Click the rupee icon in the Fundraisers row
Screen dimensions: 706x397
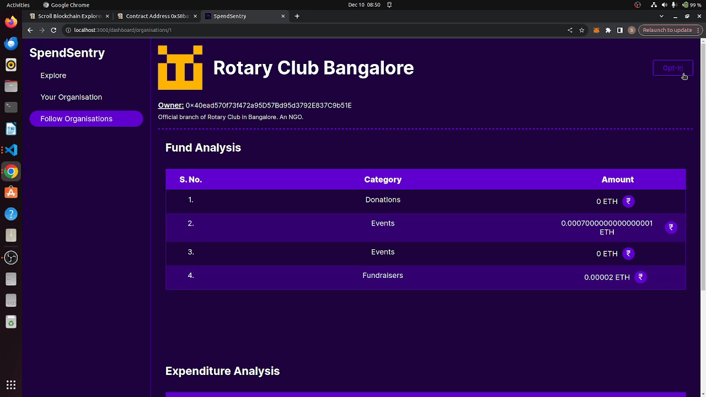[640, 277]
